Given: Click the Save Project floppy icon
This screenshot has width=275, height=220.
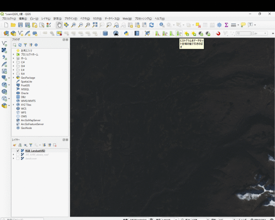Looking at the screenshot, I should 20,25.
